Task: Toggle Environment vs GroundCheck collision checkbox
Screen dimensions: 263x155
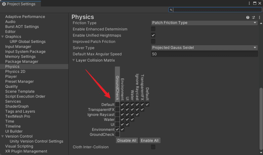Action: (117, 129)
